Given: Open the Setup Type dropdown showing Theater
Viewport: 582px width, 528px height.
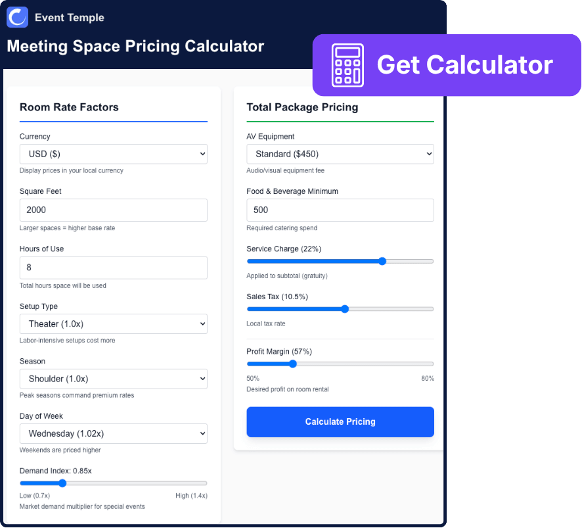Looking at the screenshot, I should click(x=113, y=324).
